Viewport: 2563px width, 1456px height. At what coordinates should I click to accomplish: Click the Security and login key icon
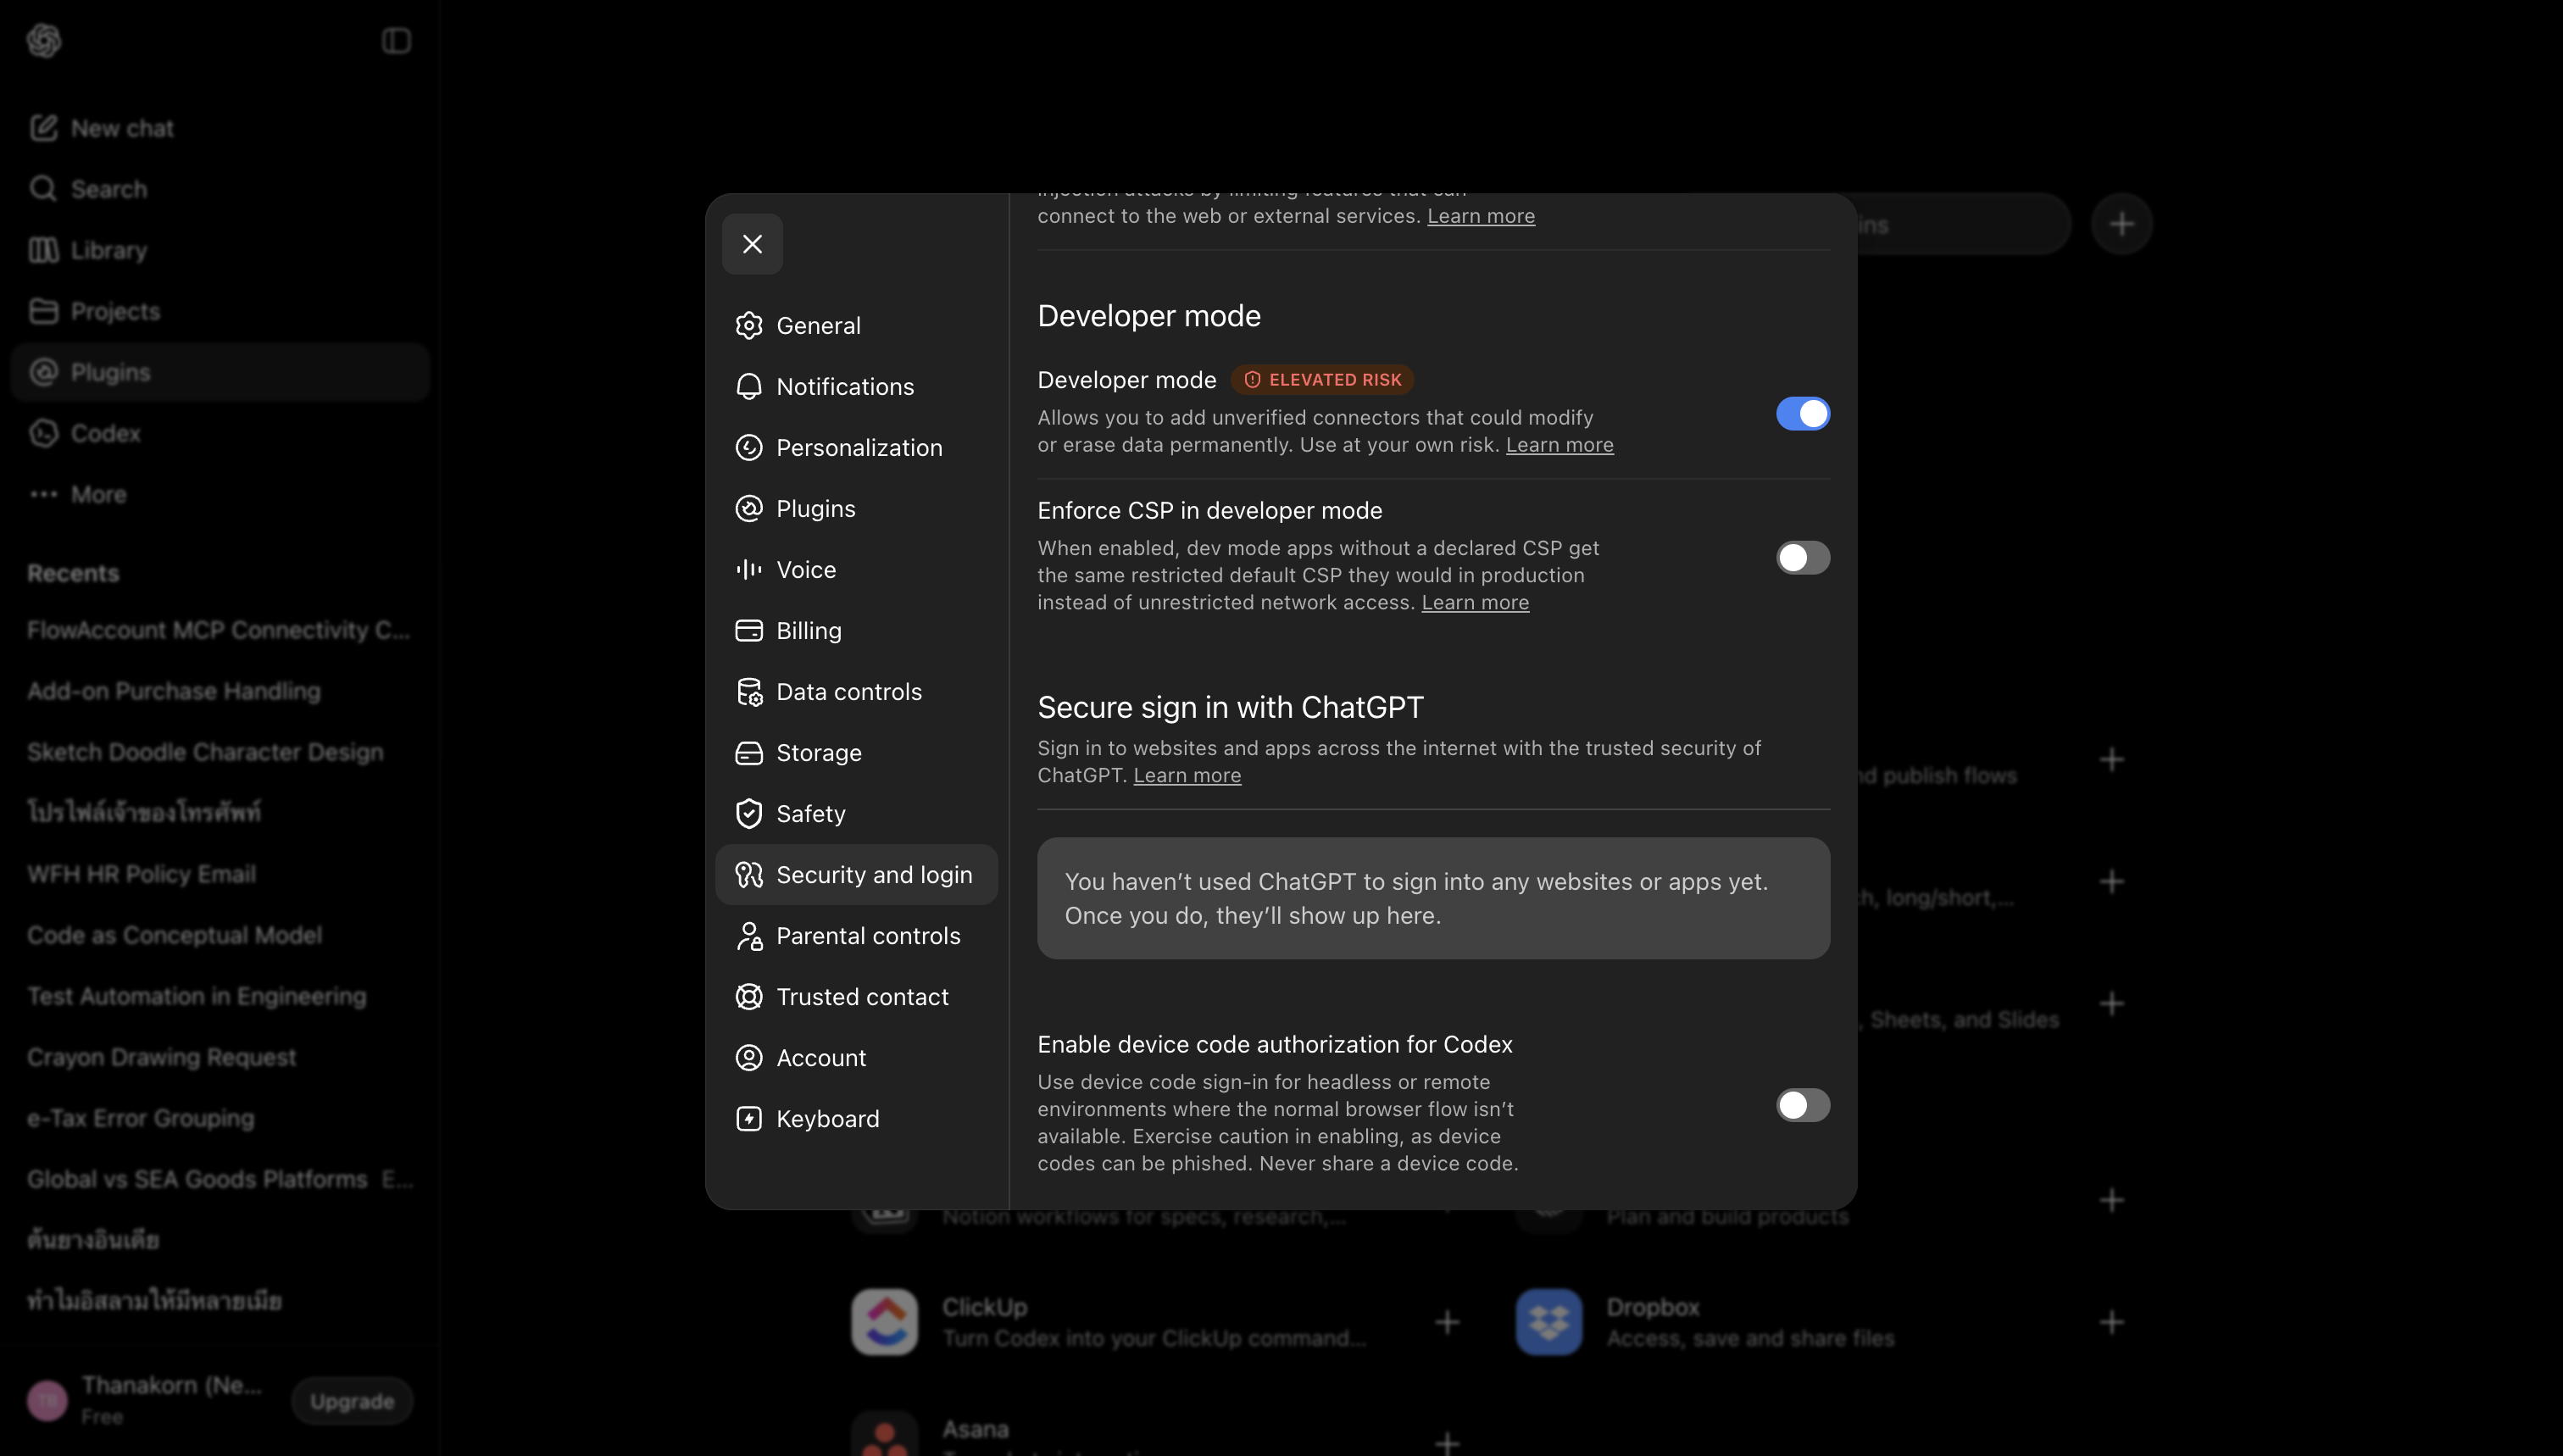[749, 875]
